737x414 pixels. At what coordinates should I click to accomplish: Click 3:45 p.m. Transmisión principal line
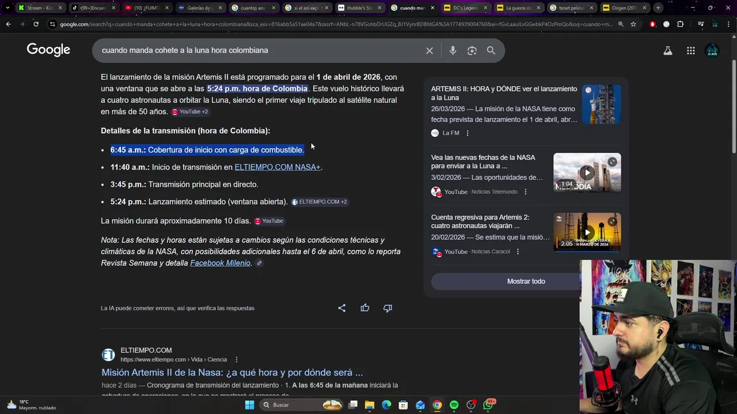pyautogui.click(x=184, y=185)
